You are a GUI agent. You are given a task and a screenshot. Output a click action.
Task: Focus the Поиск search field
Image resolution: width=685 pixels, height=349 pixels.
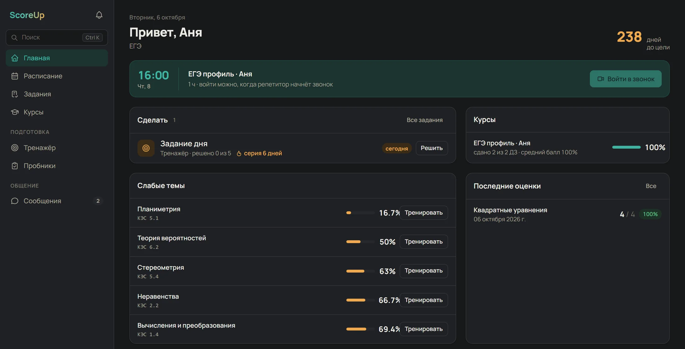coord(57,38)
